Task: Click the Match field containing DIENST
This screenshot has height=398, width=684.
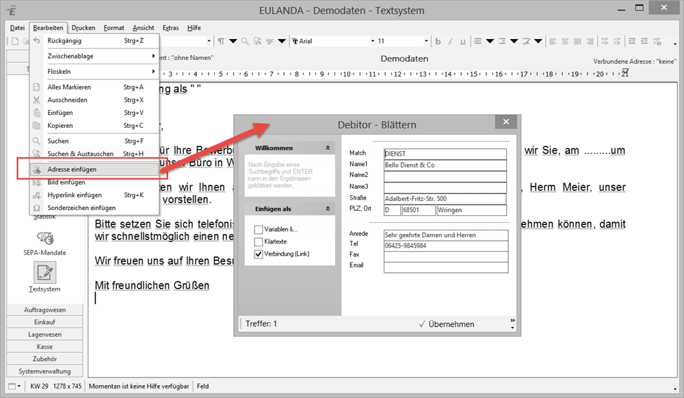Action: 445,154
